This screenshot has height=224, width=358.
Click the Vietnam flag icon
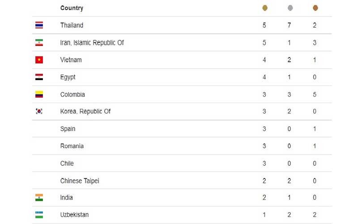click(39, 60)
